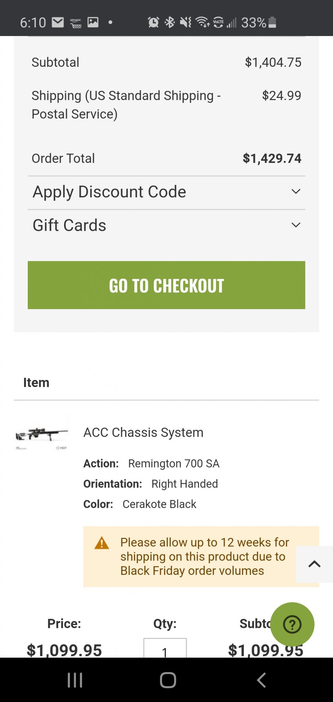Open the Apply Discount Code section
This screenshot has height=702, width=333.
166,192
